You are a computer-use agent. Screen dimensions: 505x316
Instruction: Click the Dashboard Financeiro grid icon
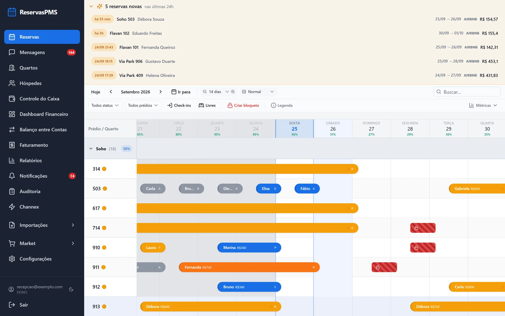[x=12, y=114]
